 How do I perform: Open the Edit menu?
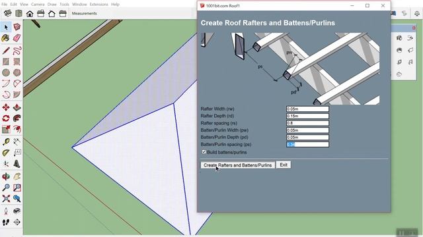pos(13,5)
